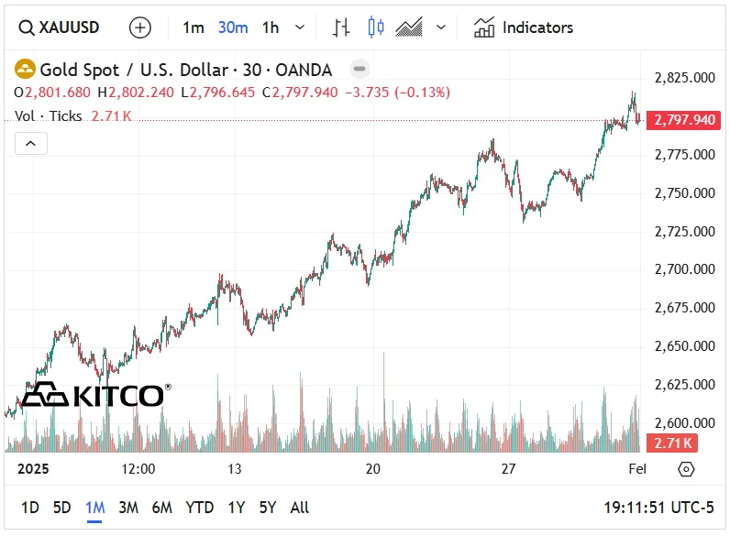This screenshot has width=730, height=536.
Task: Select the Area chart style icon
Action: click(x=408, y=27)
